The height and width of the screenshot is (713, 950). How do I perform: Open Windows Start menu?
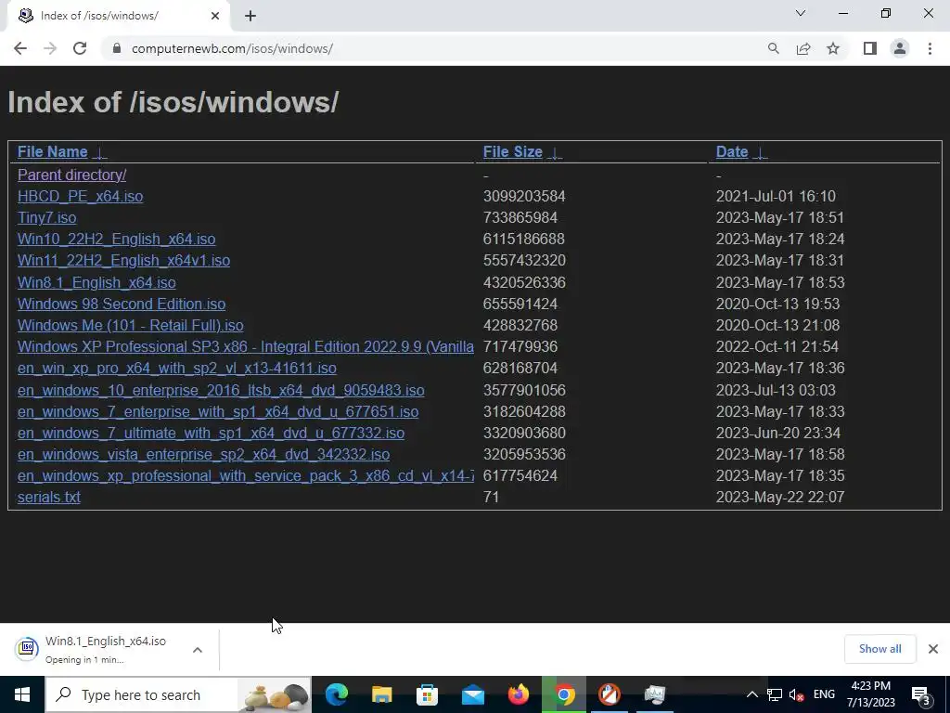pos(22,694)
